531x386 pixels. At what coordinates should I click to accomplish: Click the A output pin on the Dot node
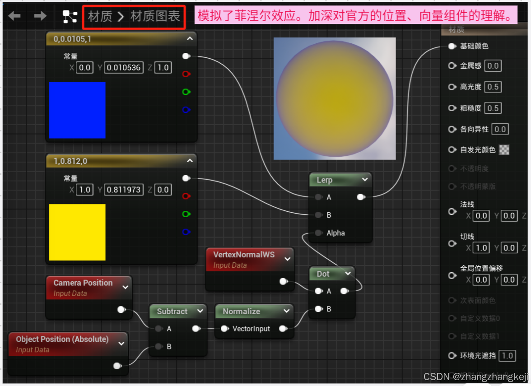(345, 291)
